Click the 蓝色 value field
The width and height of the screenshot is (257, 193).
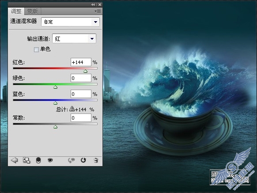tap(81, 94)
